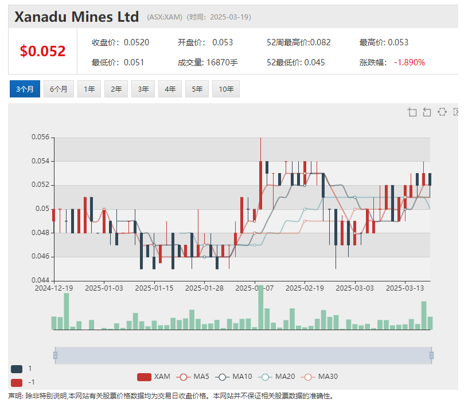Viewport: 468px width, 411px height.
Task: Click the 2025-01-03 x-axis date label
Action: click(104, 288)
